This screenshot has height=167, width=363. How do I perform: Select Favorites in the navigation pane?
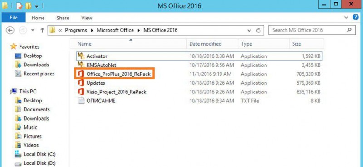[x=29, y=47]
